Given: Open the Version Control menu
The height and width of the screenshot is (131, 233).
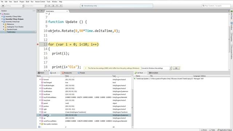Looking at the screenshot, I should pyautogui.click(x=40, y=1).
